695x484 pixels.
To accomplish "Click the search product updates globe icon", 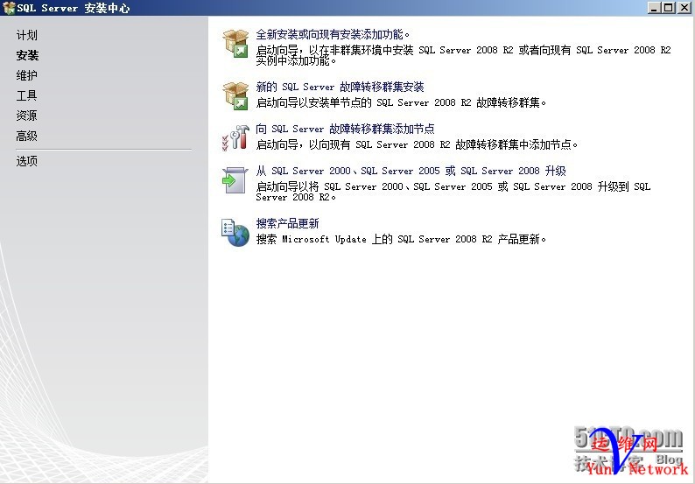I will point(235,233).
